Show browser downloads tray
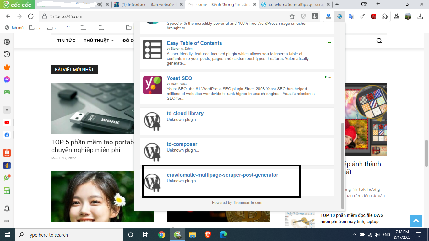 click(x=420, y=16)
